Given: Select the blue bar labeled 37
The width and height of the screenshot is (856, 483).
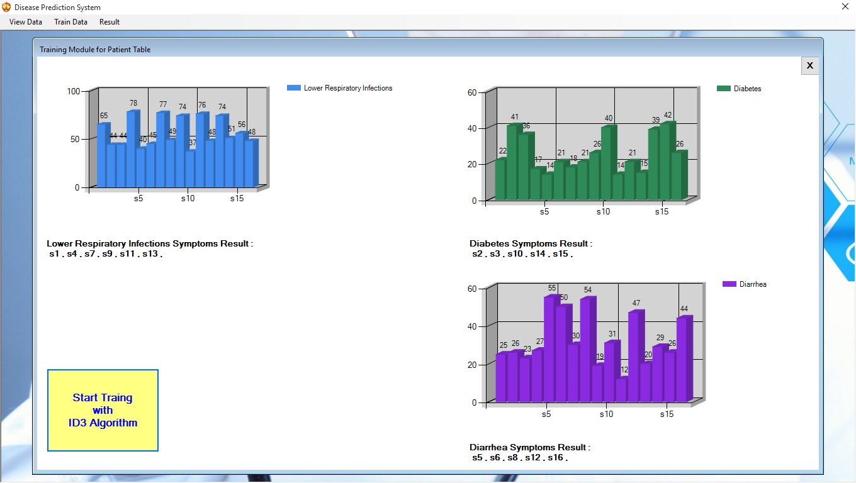Looking at the screenshot, I should [x=189, y=169].
